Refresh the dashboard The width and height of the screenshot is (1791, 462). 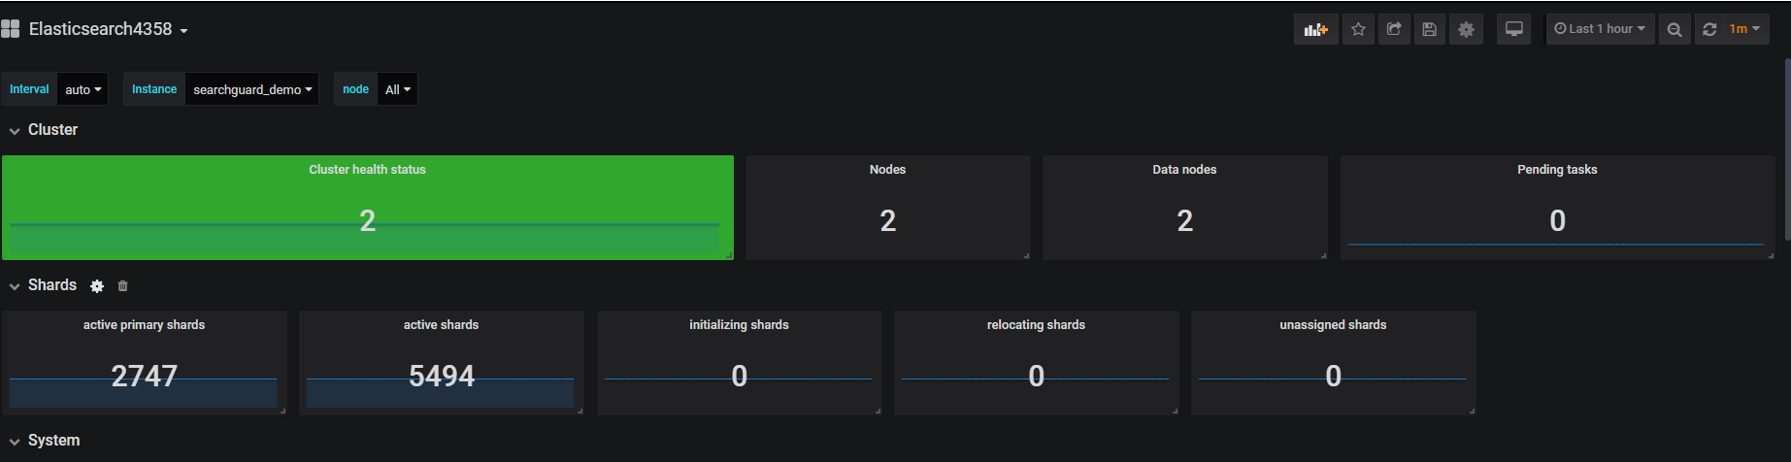pyautogui.click(x=1709, y=29)
